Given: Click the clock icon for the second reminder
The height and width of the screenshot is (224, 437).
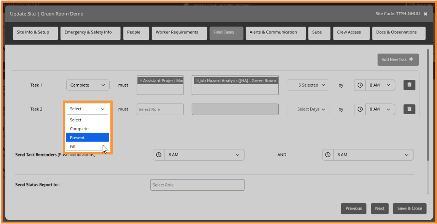Looking at the screenshot, I should [x=328, y=155].
